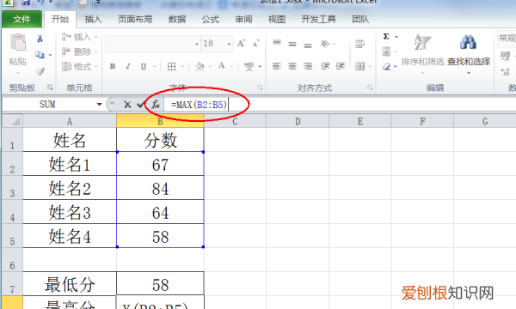
Task: Click the Fill Color bucket icon
Action: 200,66
